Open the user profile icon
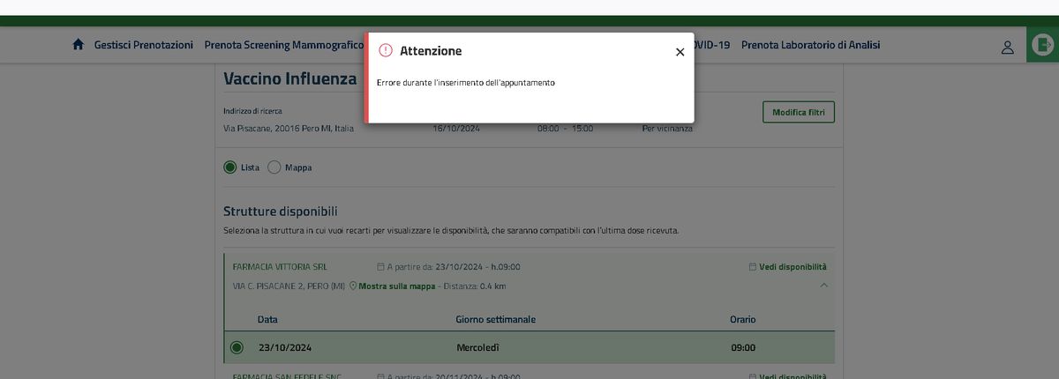Viewport: 1059px width, 379px height. (x=1008, y=48)
